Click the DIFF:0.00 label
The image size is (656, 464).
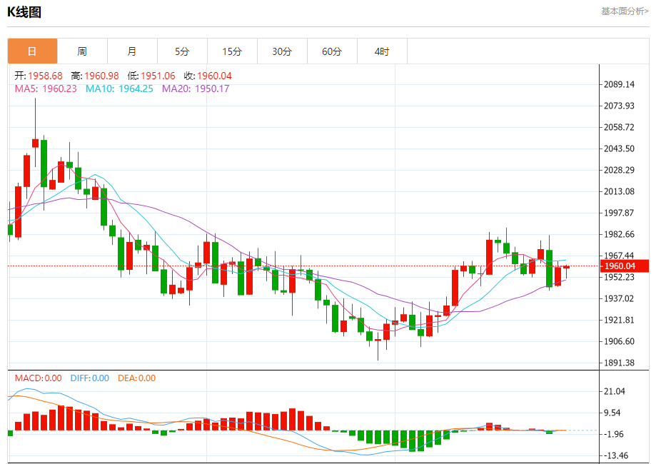point(90,378)
